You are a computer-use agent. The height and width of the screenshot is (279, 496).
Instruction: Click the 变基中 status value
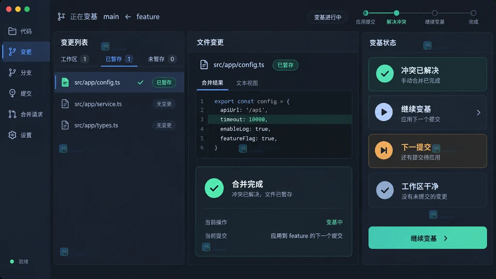[334, 222]
